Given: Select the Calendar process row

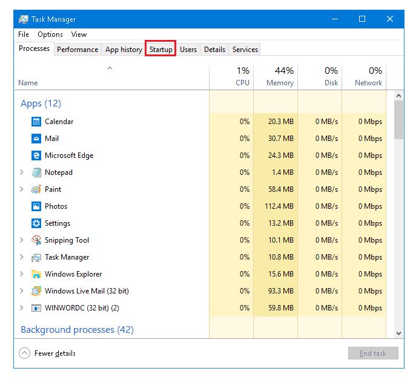Looking at the screenshot, I should (200, 122).
